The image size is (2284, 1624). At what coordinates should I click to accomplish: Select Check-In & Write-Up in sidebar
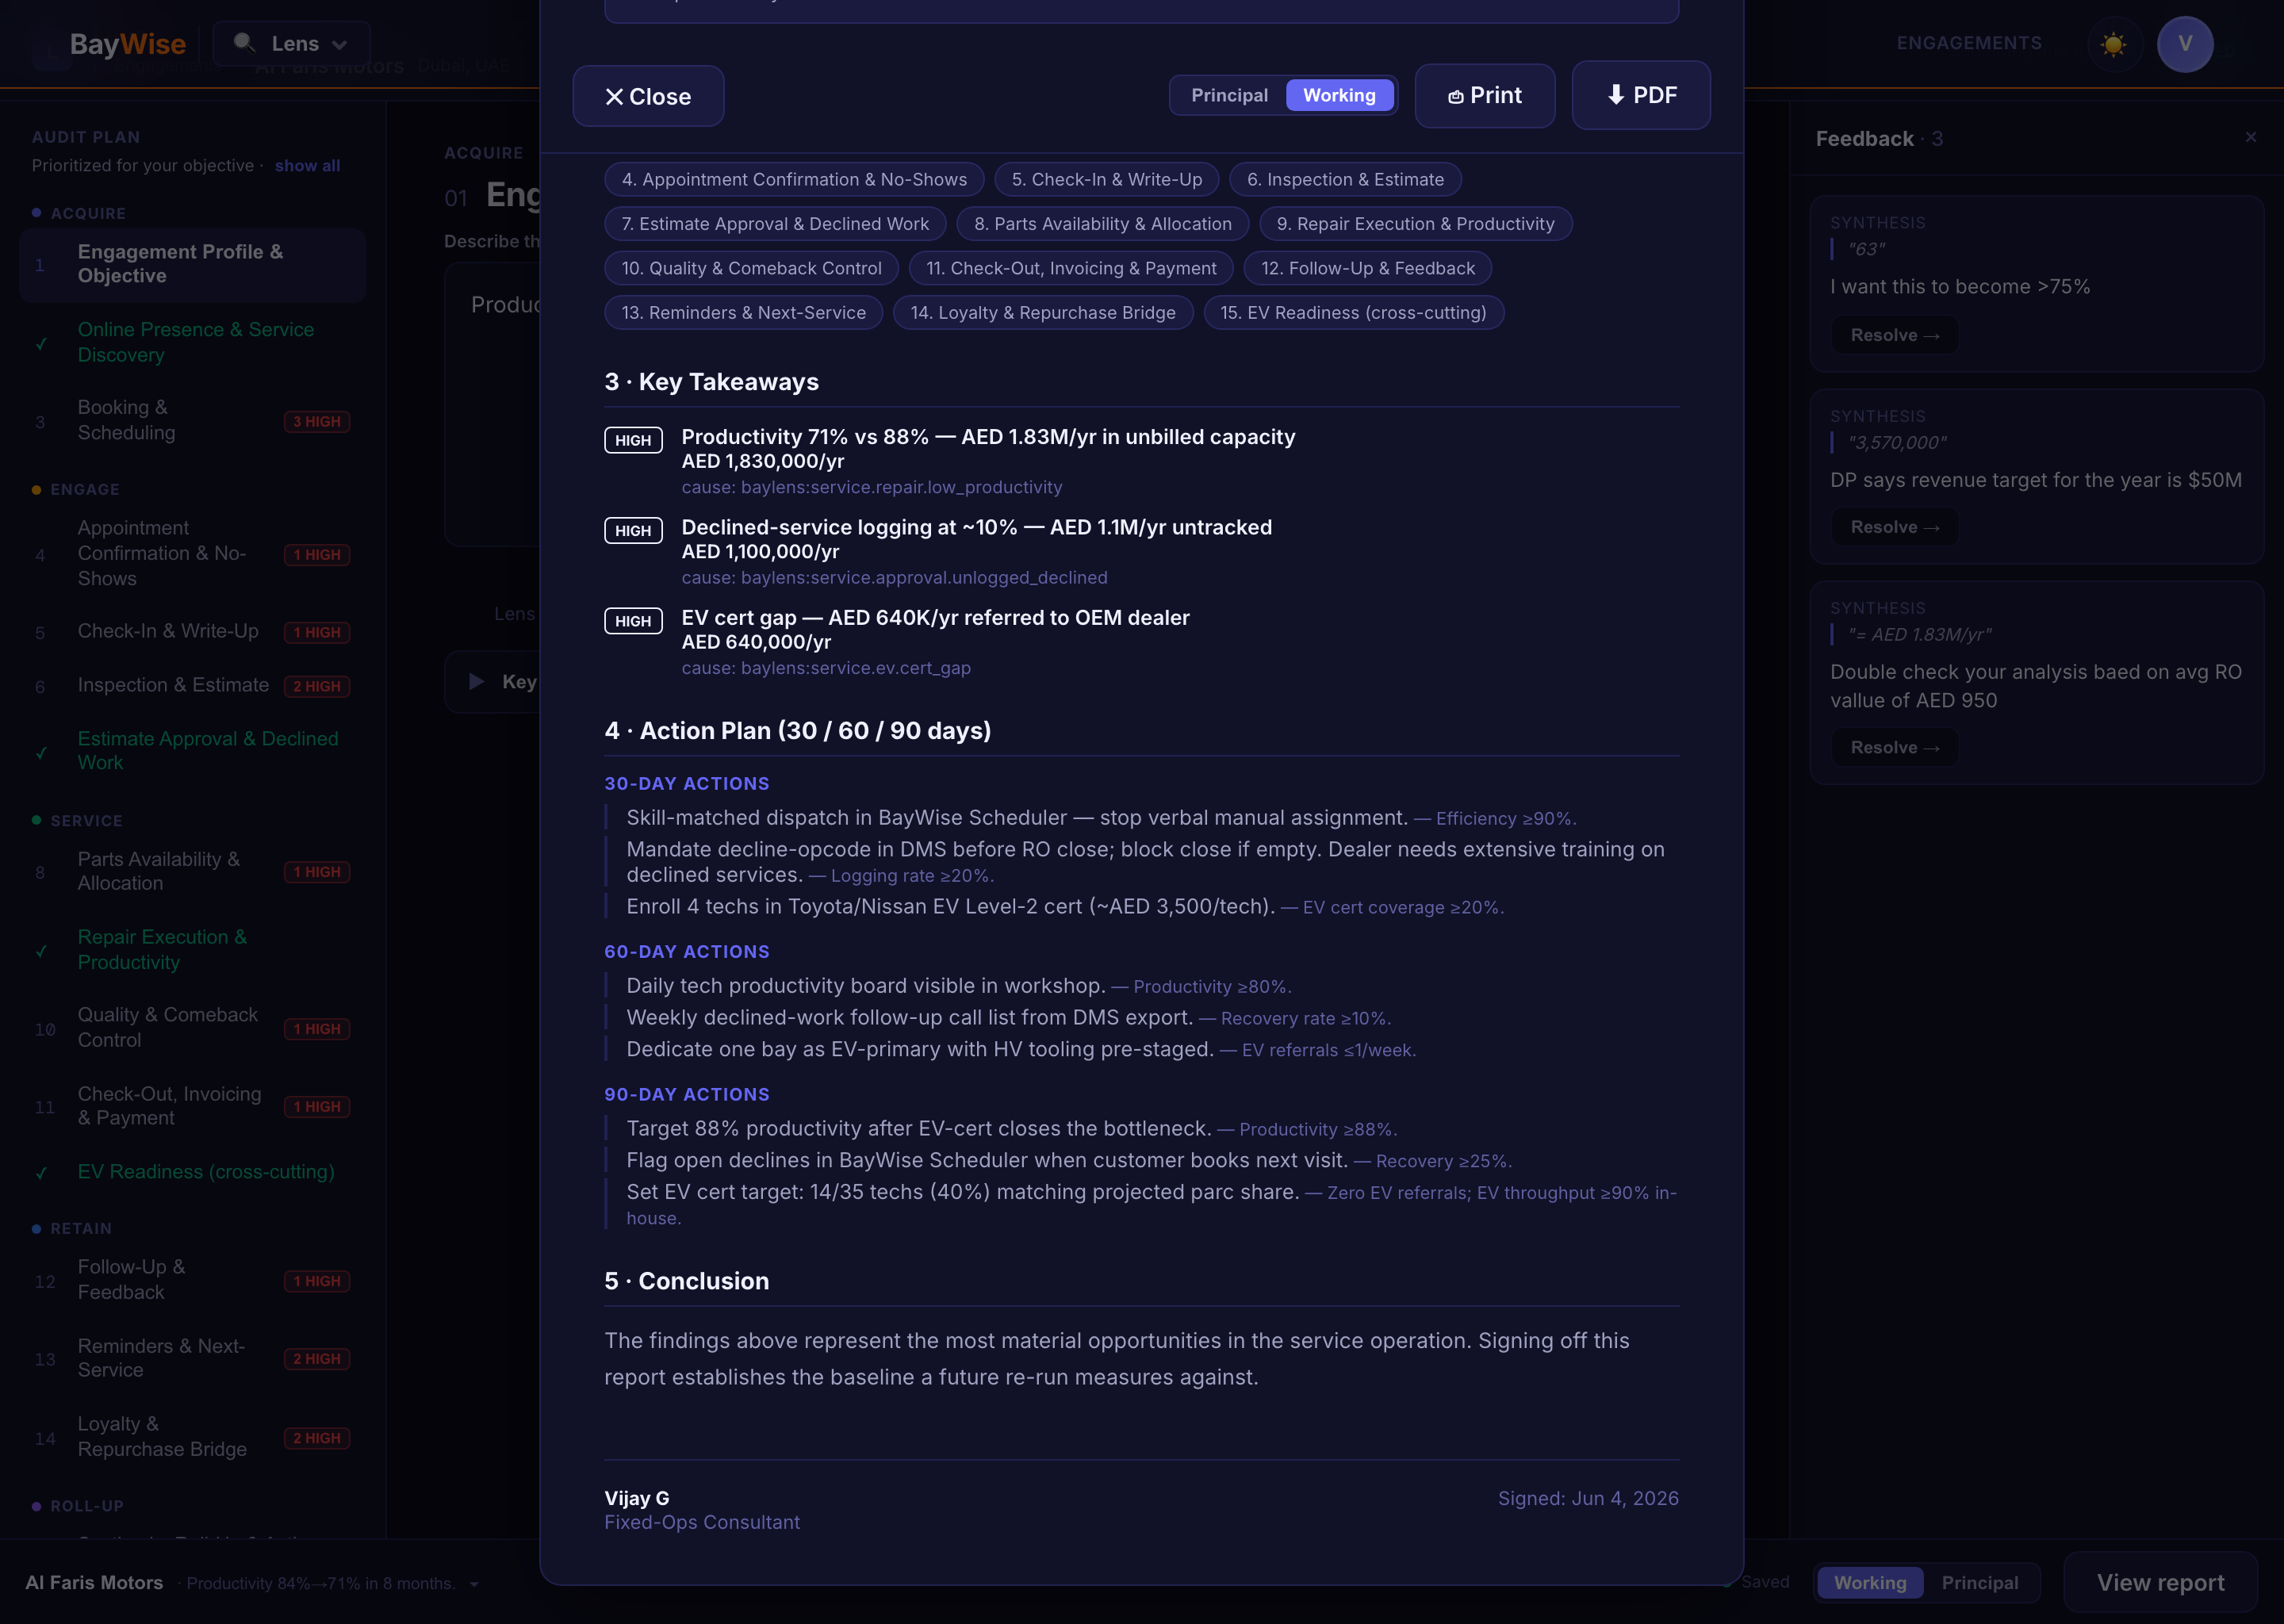(193, 632)
